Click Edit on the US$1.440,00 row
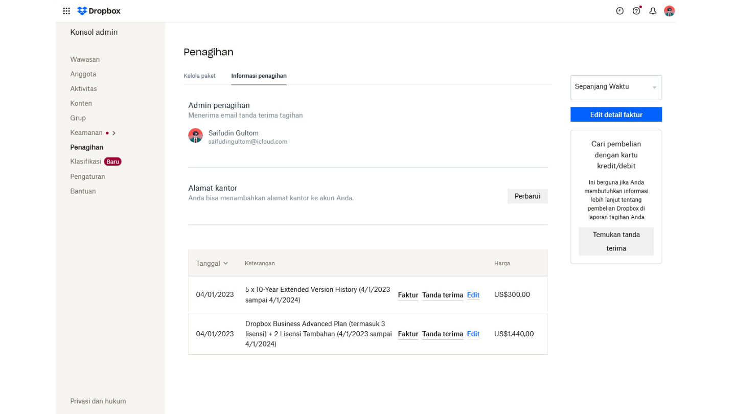 (x=473, y=334)
